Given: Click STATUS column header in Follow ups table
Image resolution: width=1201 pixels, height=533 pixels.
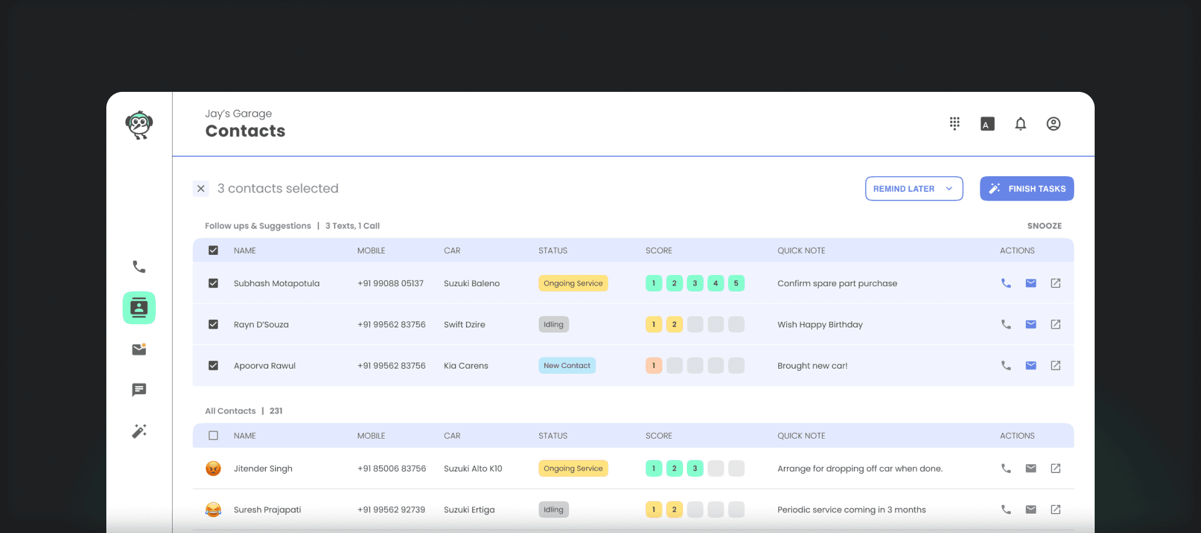Looking at the screenshot, I should coord(553,251).
